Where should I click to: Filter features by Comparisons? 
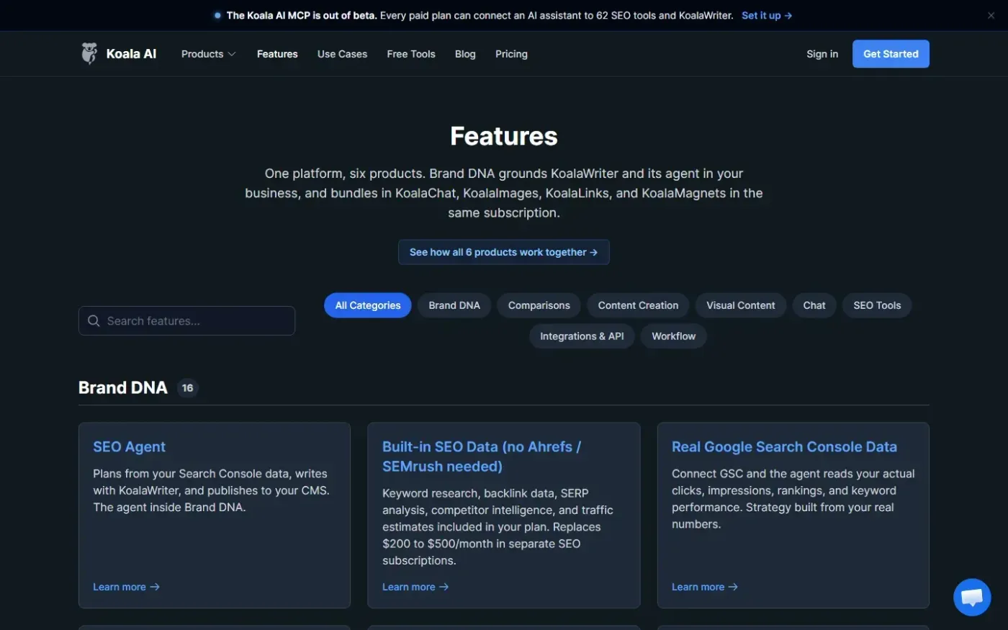pos(539,305)
